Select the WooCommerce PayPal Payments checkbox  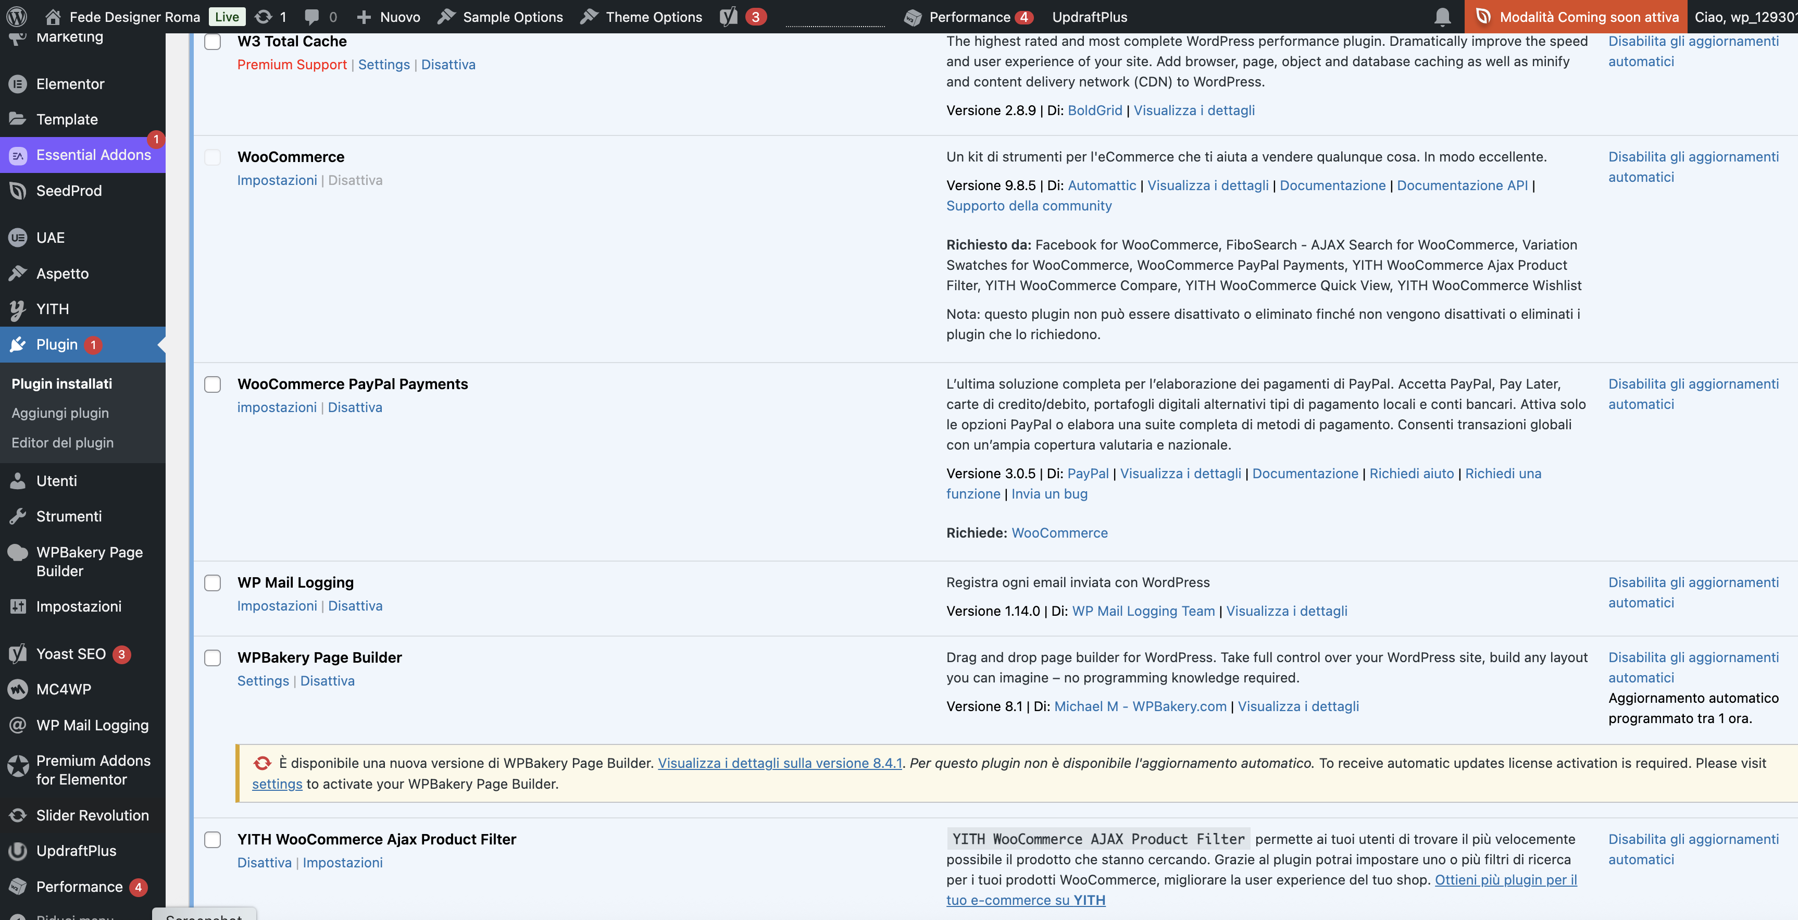(x=212, y=384)
